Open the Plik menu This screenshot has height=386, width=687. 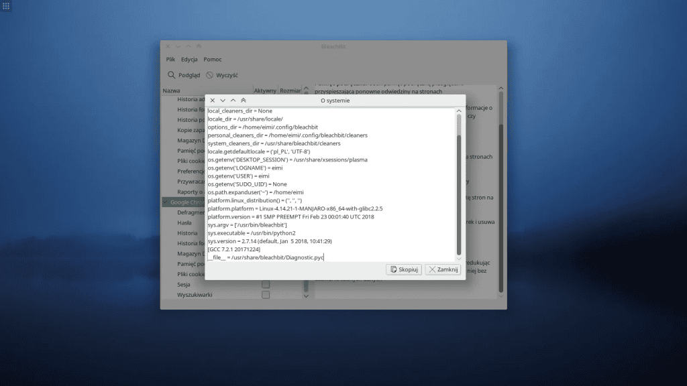pos(170,59)
